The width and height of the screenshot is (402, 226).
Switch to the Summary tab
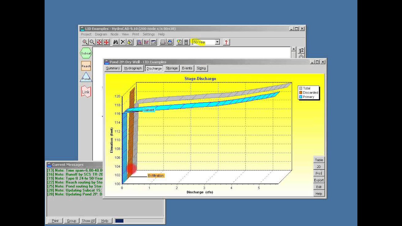click(x=113, y=68)
